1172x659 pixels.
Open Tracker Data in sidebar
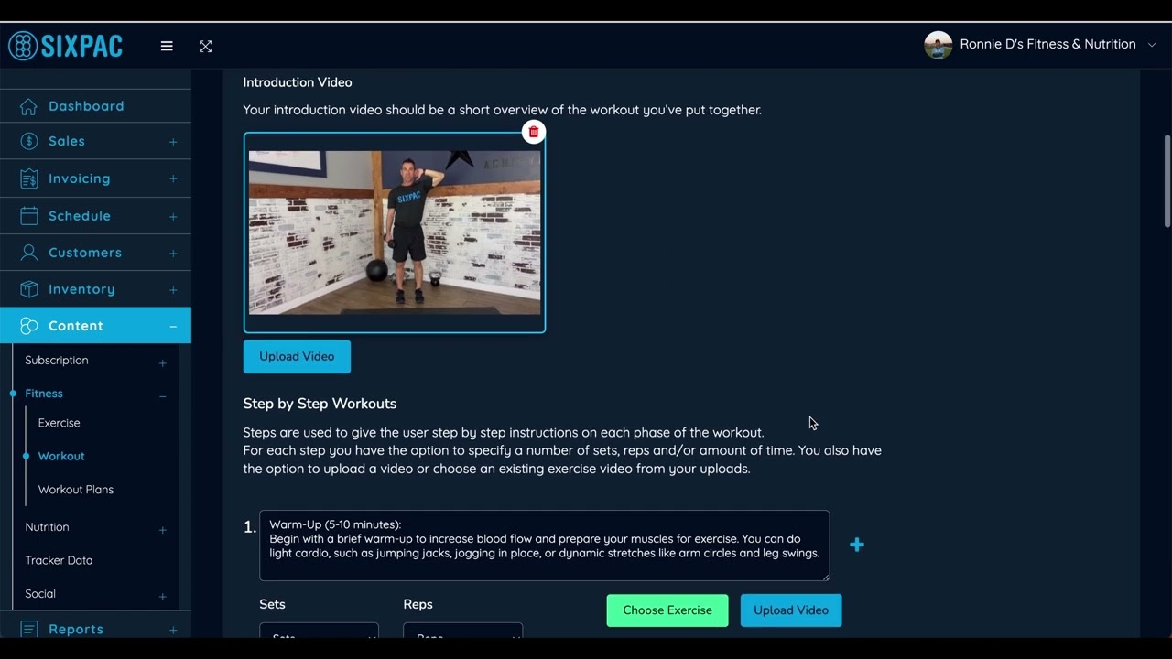(59, 560)
